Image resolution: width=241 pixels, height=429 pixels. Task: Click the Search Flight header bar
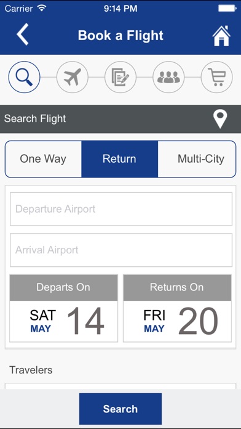120,119
